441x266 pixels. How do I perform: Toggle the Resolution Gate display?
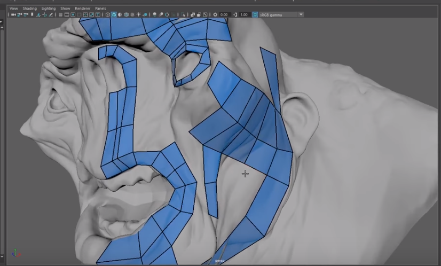point(73,14)
